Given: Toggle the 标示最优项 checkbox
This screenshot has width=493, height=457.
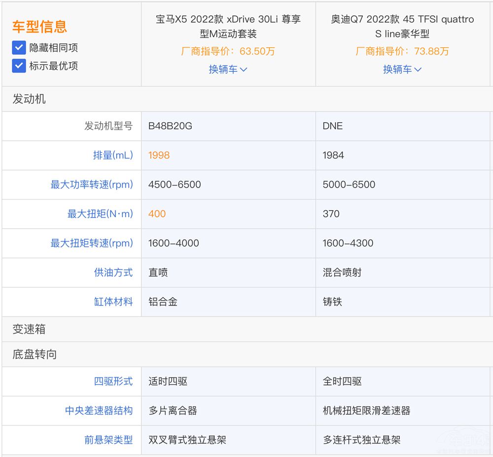Looking at the screenshot, I should click(19, 66).
